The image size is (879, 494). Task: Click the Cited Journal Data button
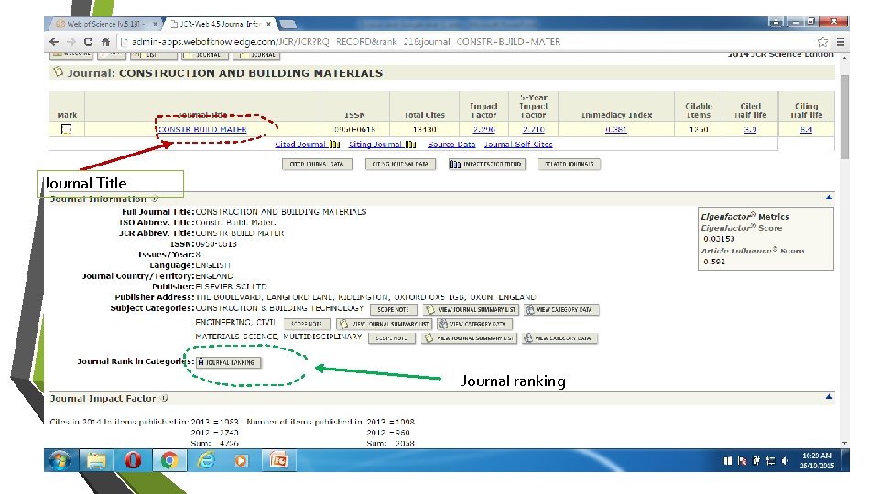click(x=318, y=164)
